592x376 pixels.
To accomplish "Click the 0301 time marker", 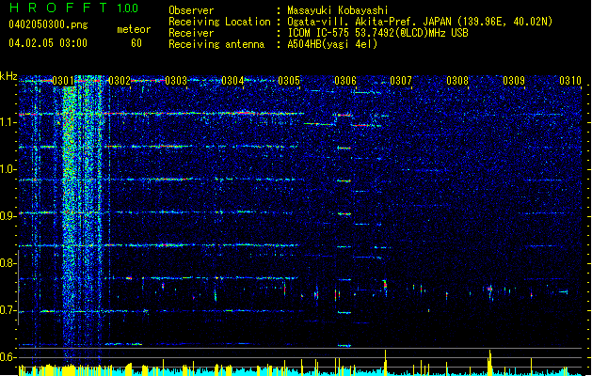I will pos(63,81).
